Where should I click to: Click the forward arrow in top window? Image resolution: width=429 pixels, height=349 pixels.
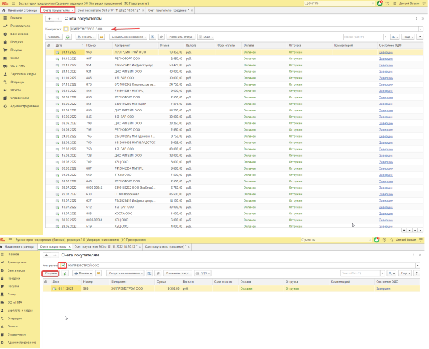(58, 19)
